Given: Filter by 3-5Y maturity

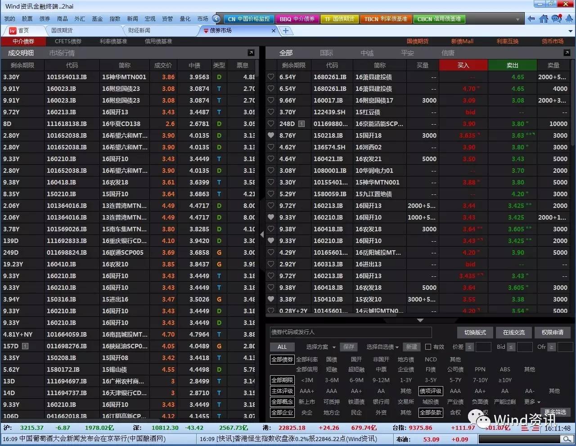Looking at the screenshot, I should [x=431, y=380].
